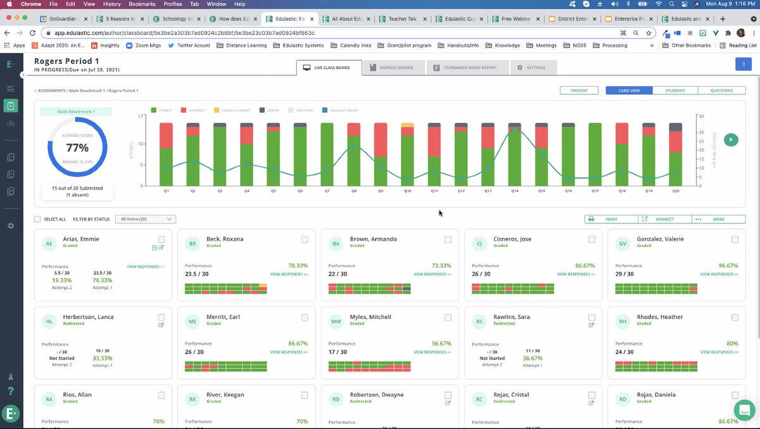The image size is (760, 429).
Task: Open the user avatar circle at sidebar bottom
Action: [10, 414]
